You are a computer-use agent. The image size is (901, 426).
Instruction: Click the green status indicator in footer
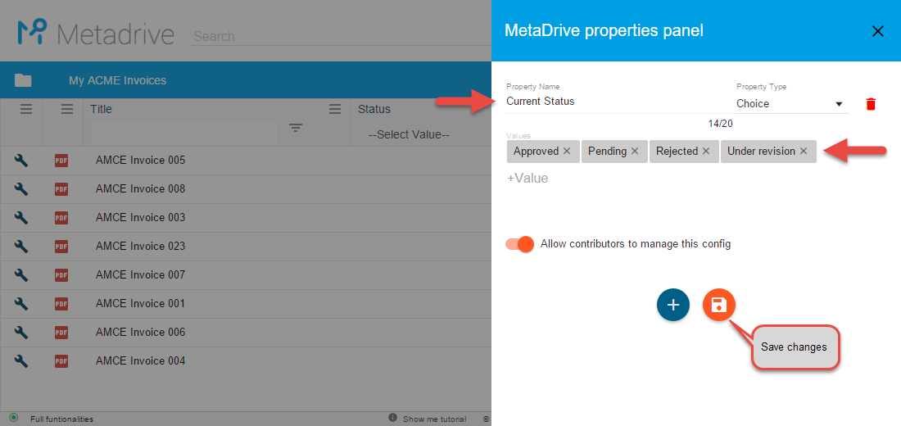coord(14,417)
